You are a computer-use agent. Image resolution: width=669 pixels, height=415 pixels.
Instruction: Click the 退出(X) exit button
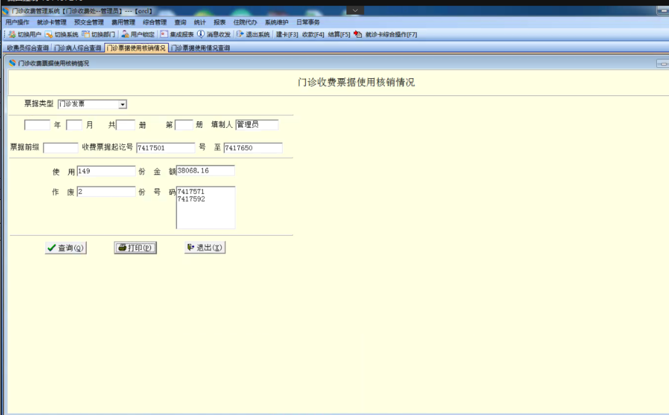pos(205,248)
